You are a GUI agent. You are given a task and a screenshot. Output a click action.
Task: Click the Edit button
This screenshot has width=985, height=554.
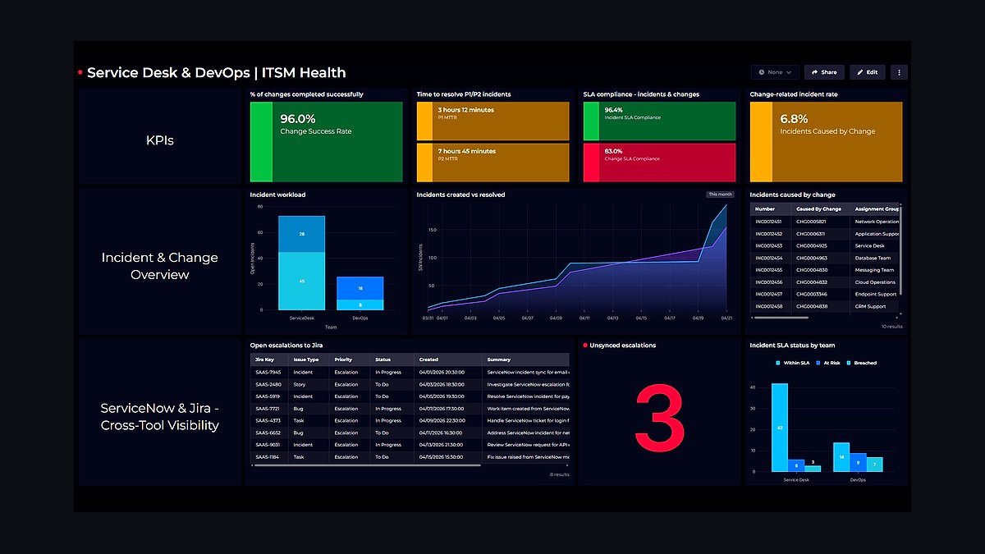[x=868, y=72]
